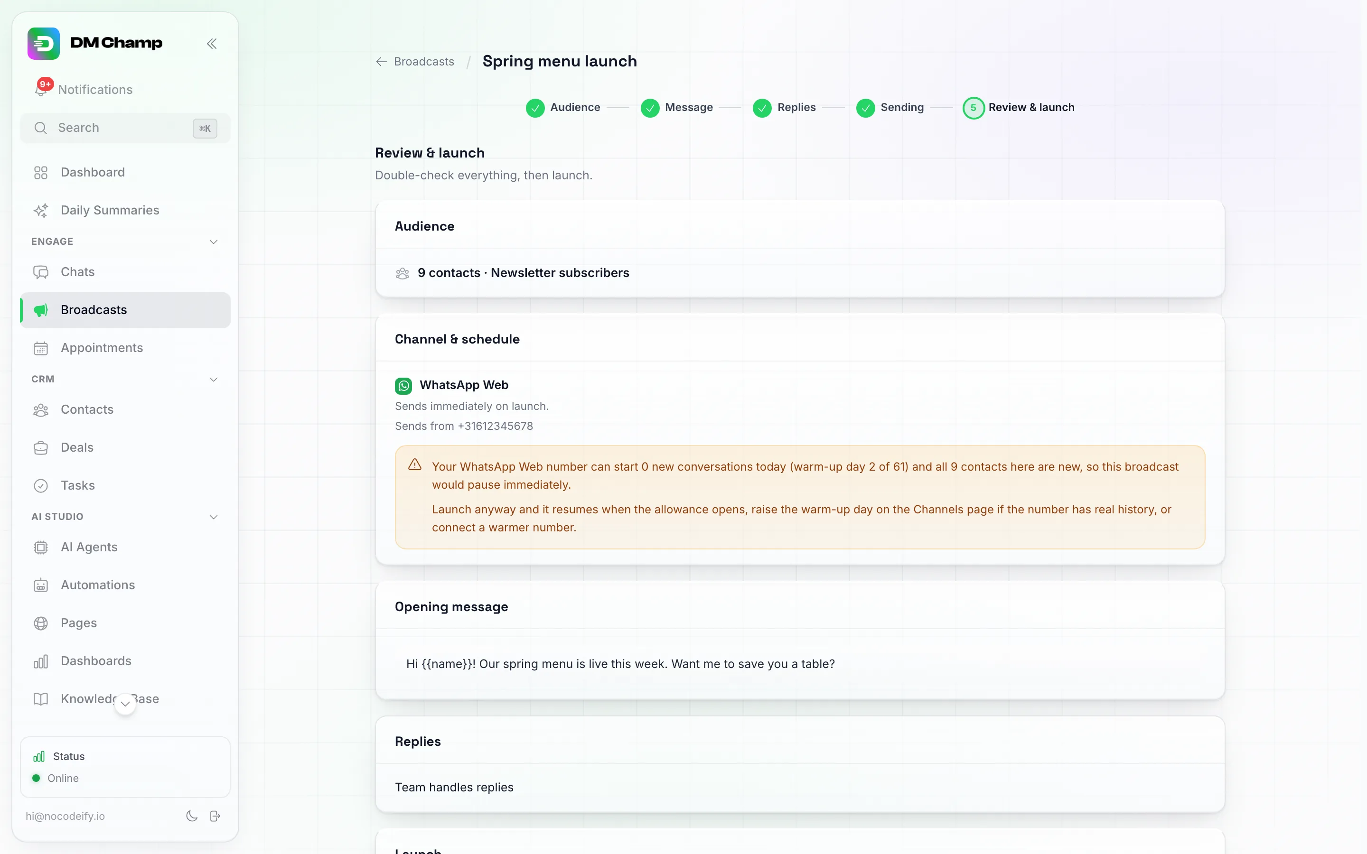Click the sidebar scroll-down chevron button
1367x854 pixels.
pos(125,704)
